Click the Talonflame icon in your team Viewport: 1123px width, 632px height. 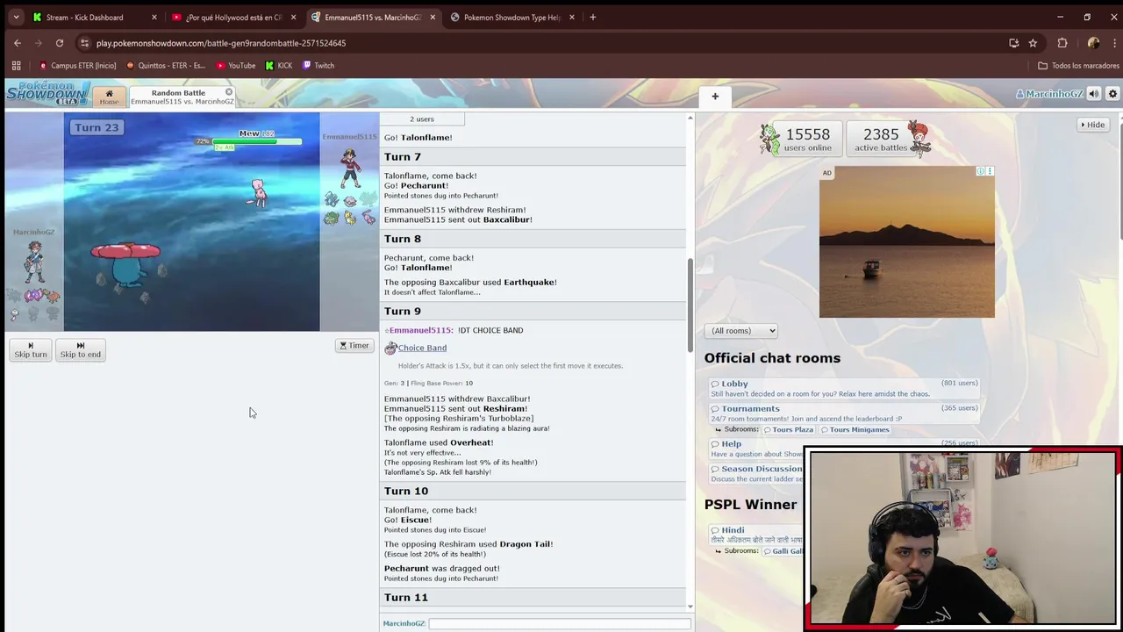53,296
